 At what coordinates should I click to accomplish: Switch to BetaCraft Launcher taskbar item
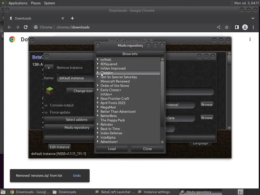[x=115, y=192]
